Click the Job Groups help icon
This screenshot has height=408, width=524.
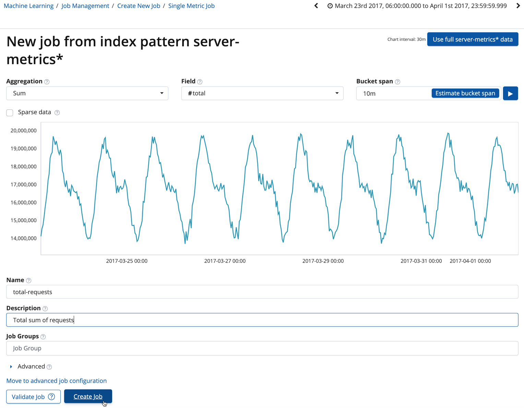(x=43, y=337)
